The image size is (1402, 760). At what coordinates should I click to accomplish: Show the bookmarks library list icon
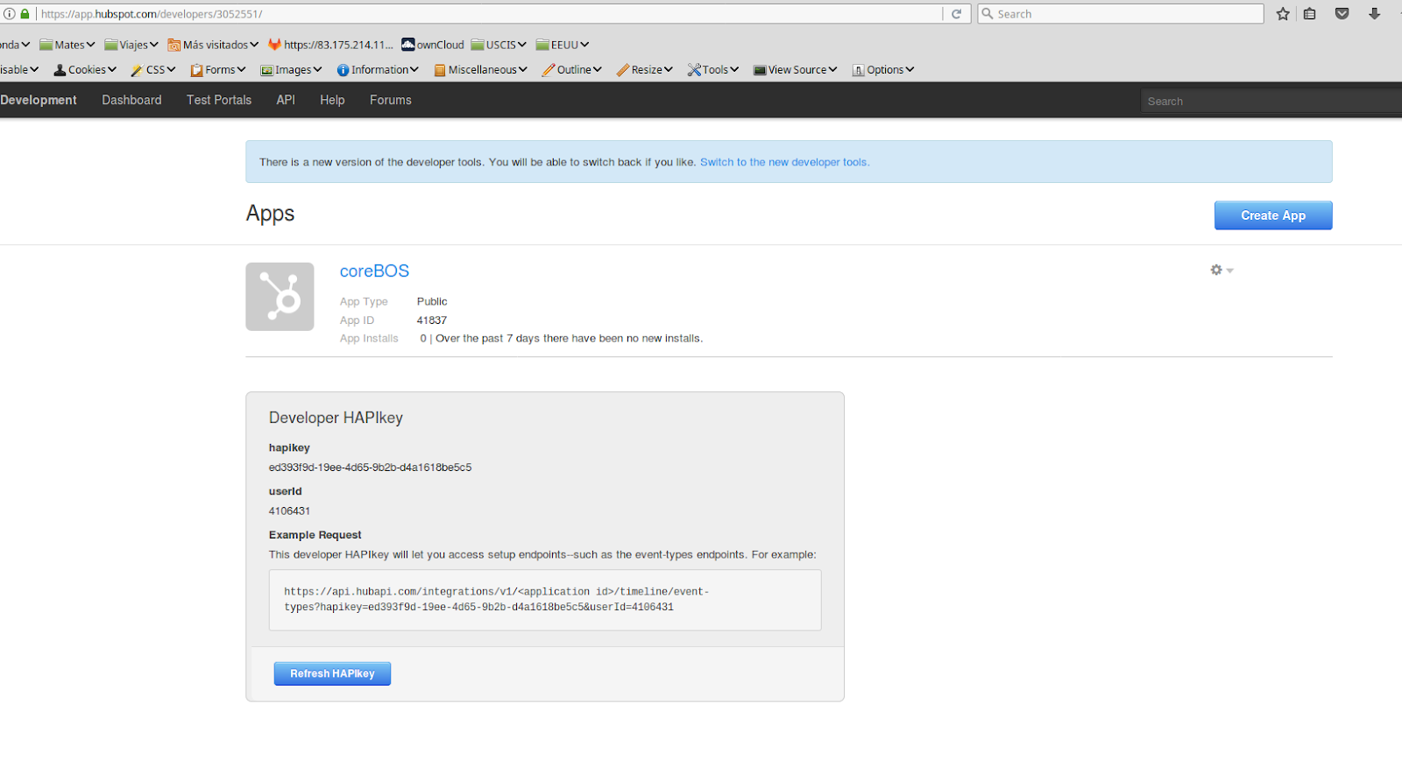(1310, 14)
